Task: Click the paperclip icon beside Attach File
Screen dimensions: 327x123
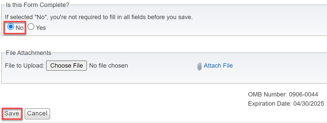Action: pyautogui.click(x=199, y=66)
